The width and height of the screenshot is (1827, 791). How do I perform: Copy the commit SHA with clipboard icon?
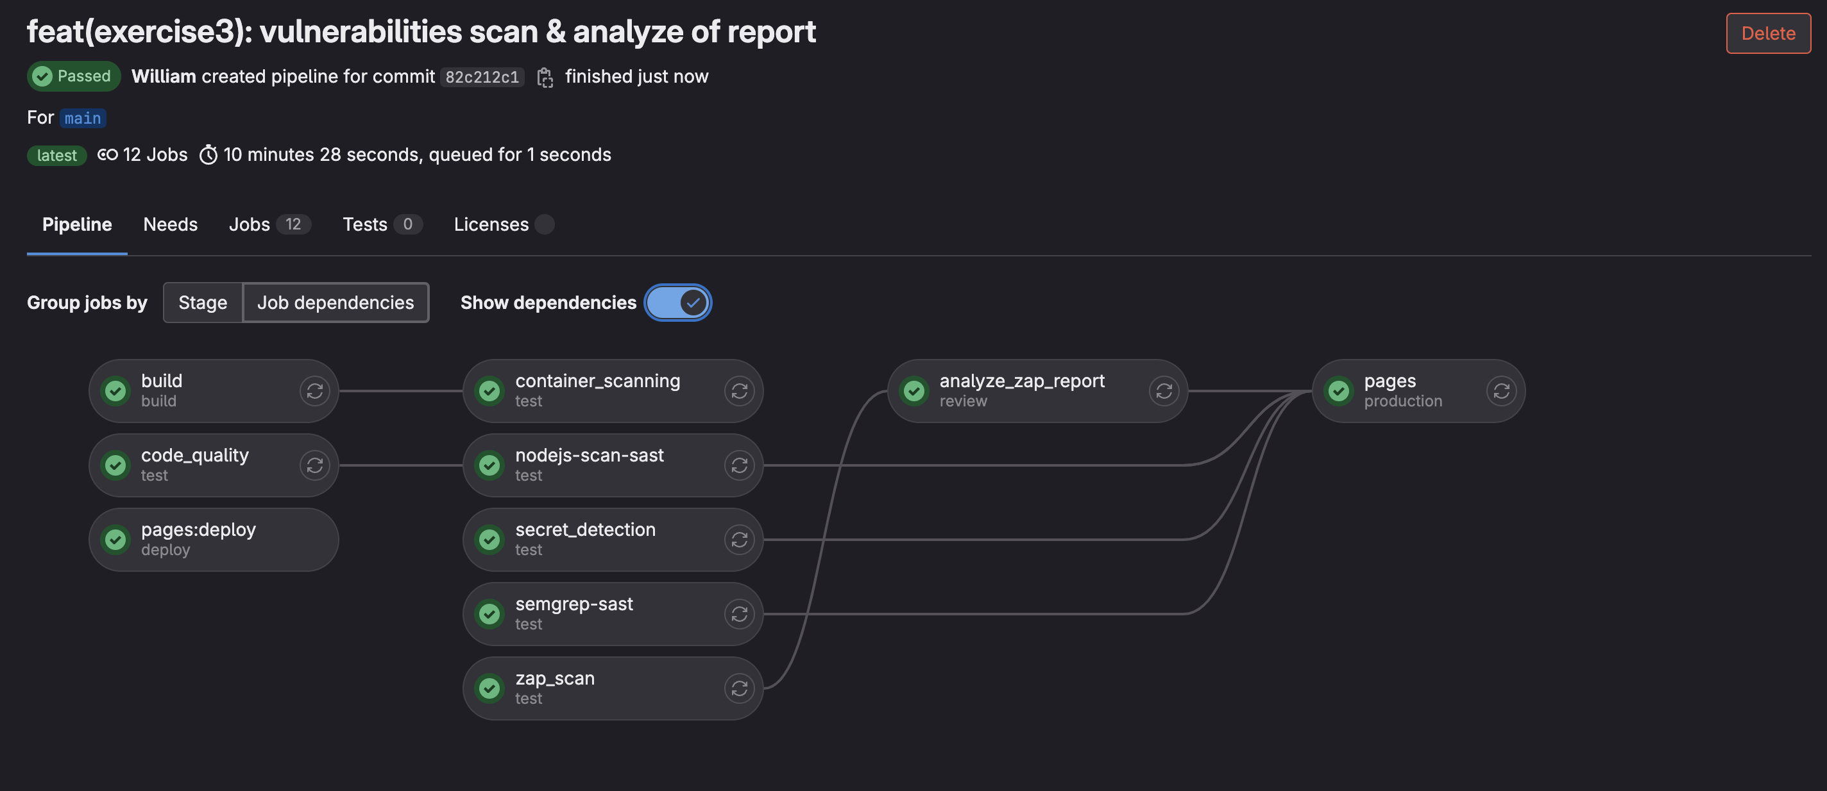click(545, 78)
